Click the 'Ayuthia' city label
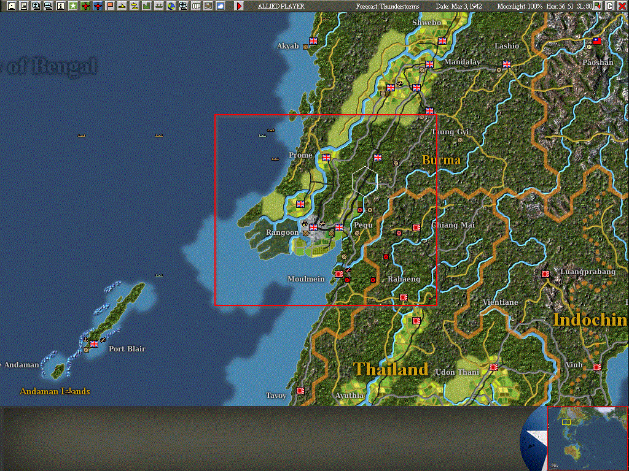 pyautogui.click(x=350, y=396)
